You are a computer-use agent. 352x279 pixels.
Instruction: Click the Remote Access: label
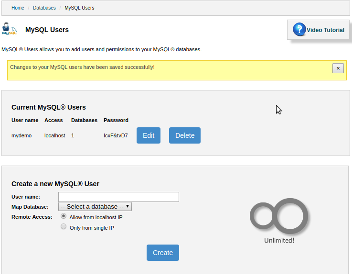(32, 217)
